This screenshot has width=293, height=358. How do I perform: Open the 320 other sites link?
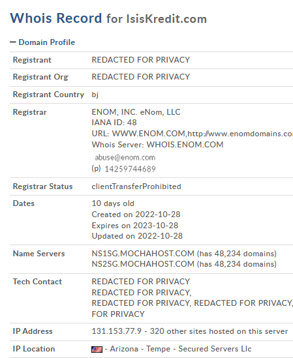coord(219,331)
